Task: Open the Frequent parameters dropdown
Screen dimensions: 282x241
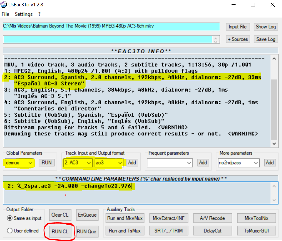Action: (170, 163)
